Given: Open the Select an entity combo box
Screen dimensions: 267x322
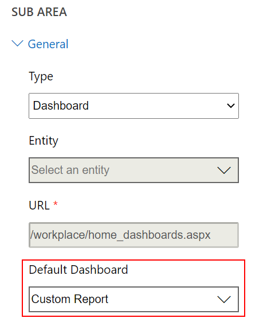Looking at the screenshot, I should tap(133, 170).
